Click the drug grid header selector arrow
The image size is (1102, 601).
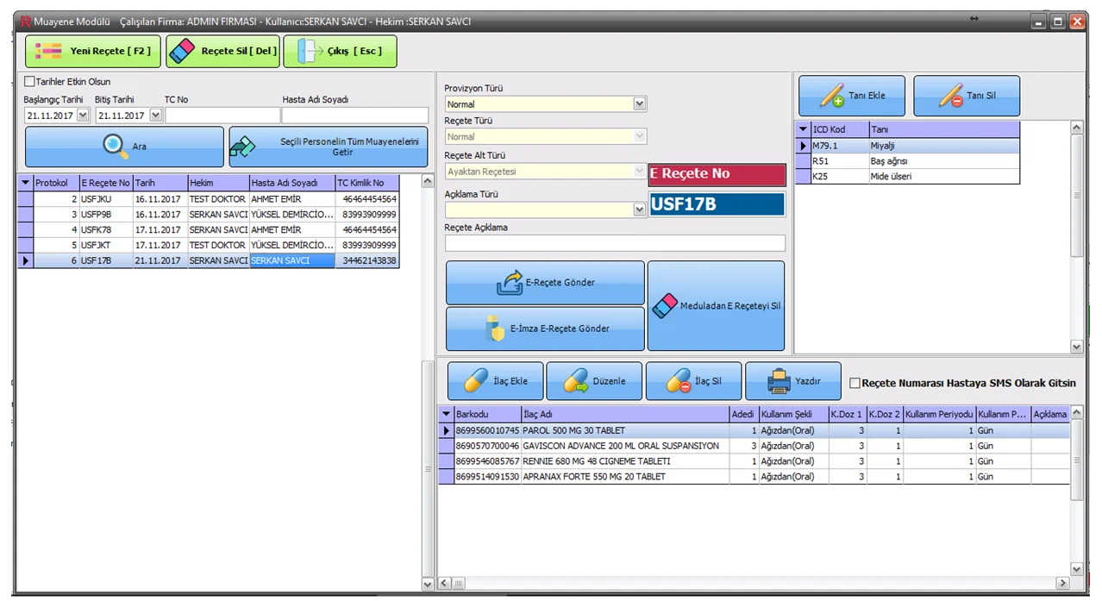coord(446,415)
